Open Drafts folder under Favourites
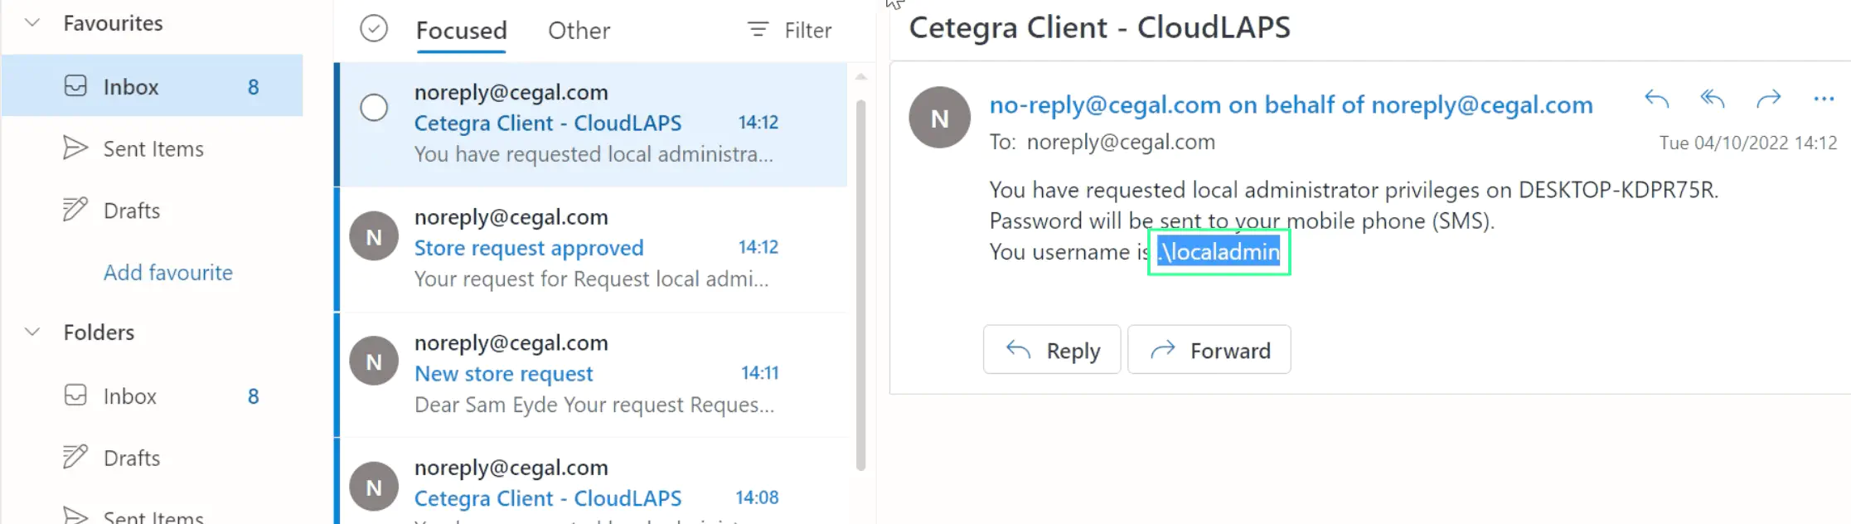 tap(131, 211)
